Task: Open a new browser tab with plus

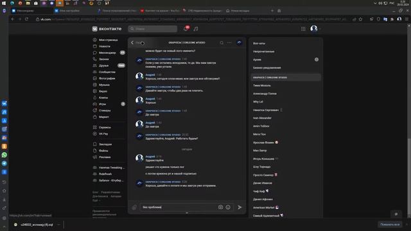Action: click(272, 11)
